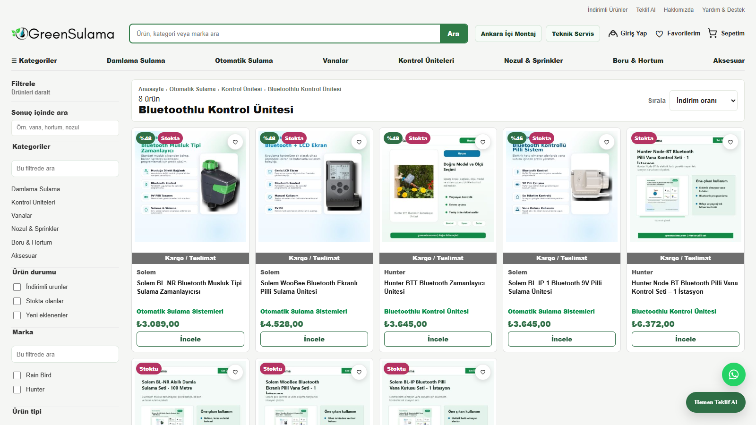
Task: Open the Giriş Yap user login
Action: [627, 34]
